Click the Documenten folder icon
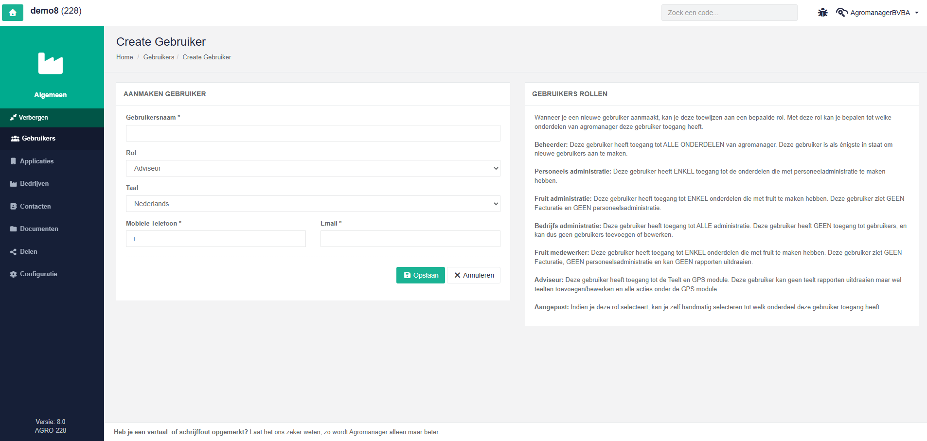This screenshot has height=441, width=927. tap(14, 229)
